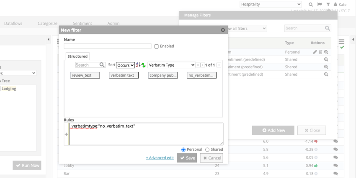The width and height of the screenshot is (356, 178).
Task: Click the green checkmark icon
Action: (342, 47)
